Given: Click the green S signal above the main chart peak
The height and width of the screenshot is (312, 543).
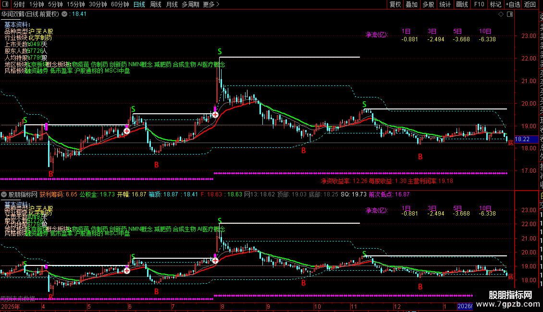Looking at the screenshot, I should (x=220, y=51).
